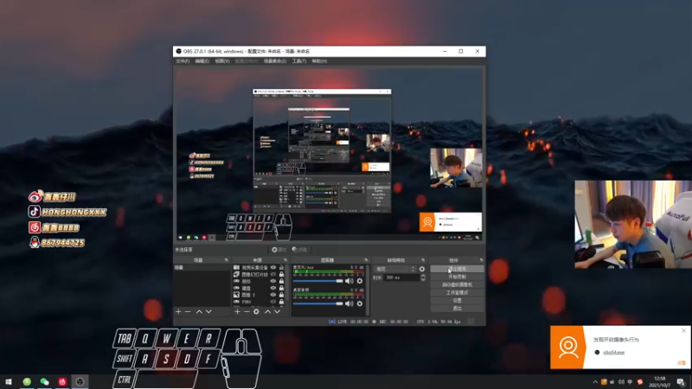Pop out the 控件 dock panel
This screenshot has width=692, height=389.
[482, 260]
